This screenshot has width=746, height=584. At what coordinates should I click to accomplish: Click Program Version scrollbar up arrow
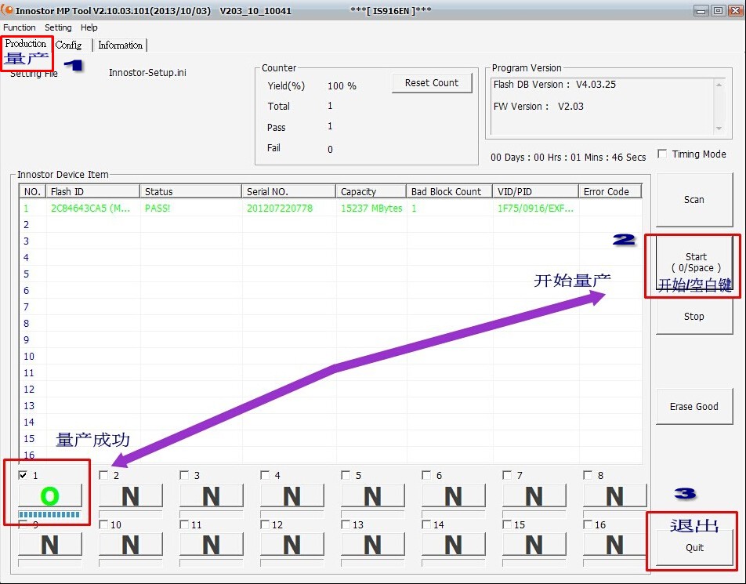(x=719, y=85)
